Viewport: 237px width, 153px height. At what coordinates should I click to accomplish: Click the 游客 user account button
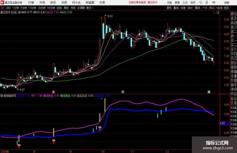pos(226,3)
